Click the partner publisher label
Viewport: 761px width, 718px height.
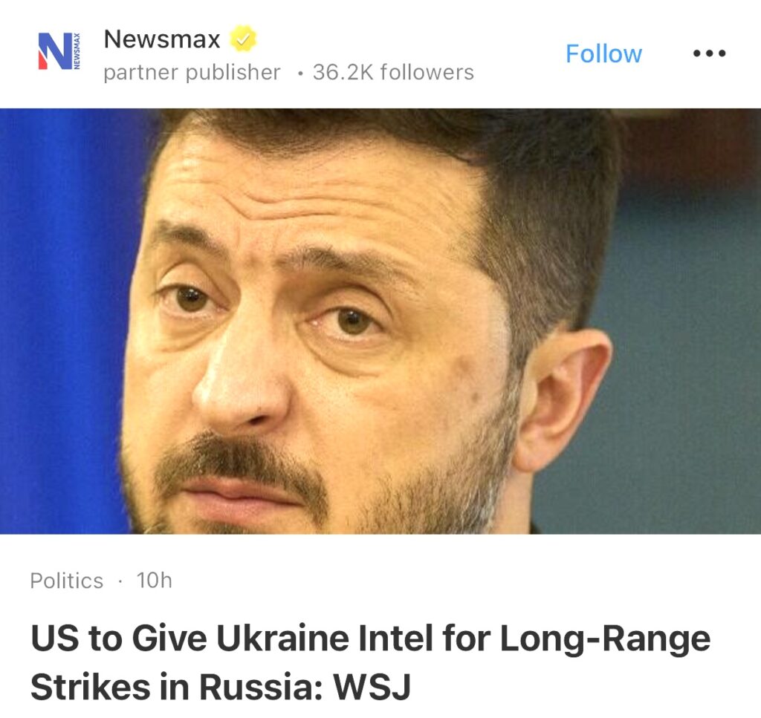tap(192, 73)
